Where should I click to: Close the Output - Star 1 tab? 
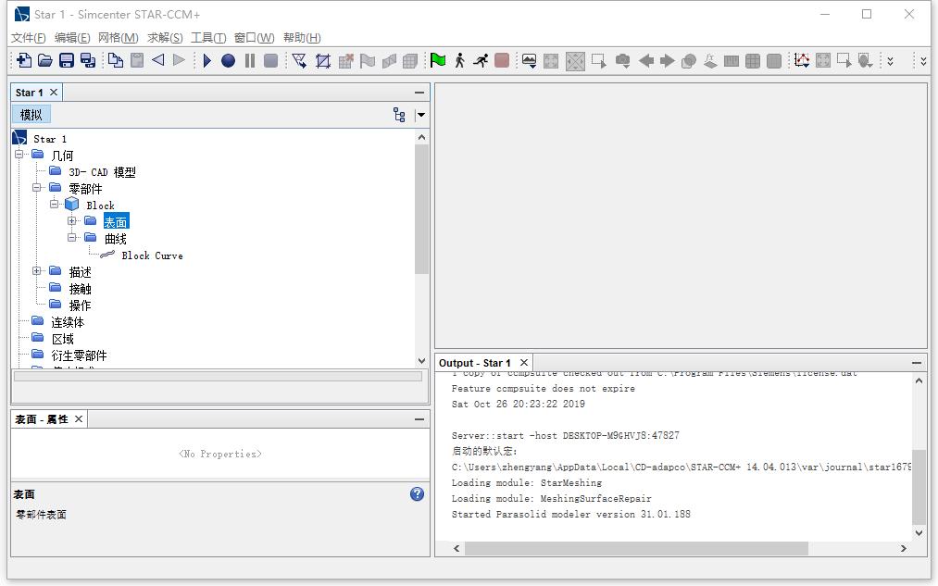524,362
